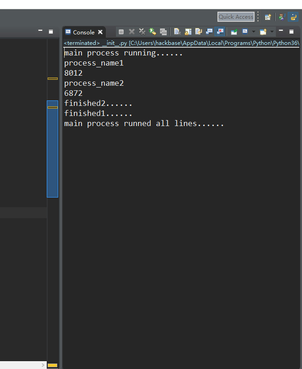Click upper yellow warning marker in overview ruler
302x369 pixels.
point(53,78)
